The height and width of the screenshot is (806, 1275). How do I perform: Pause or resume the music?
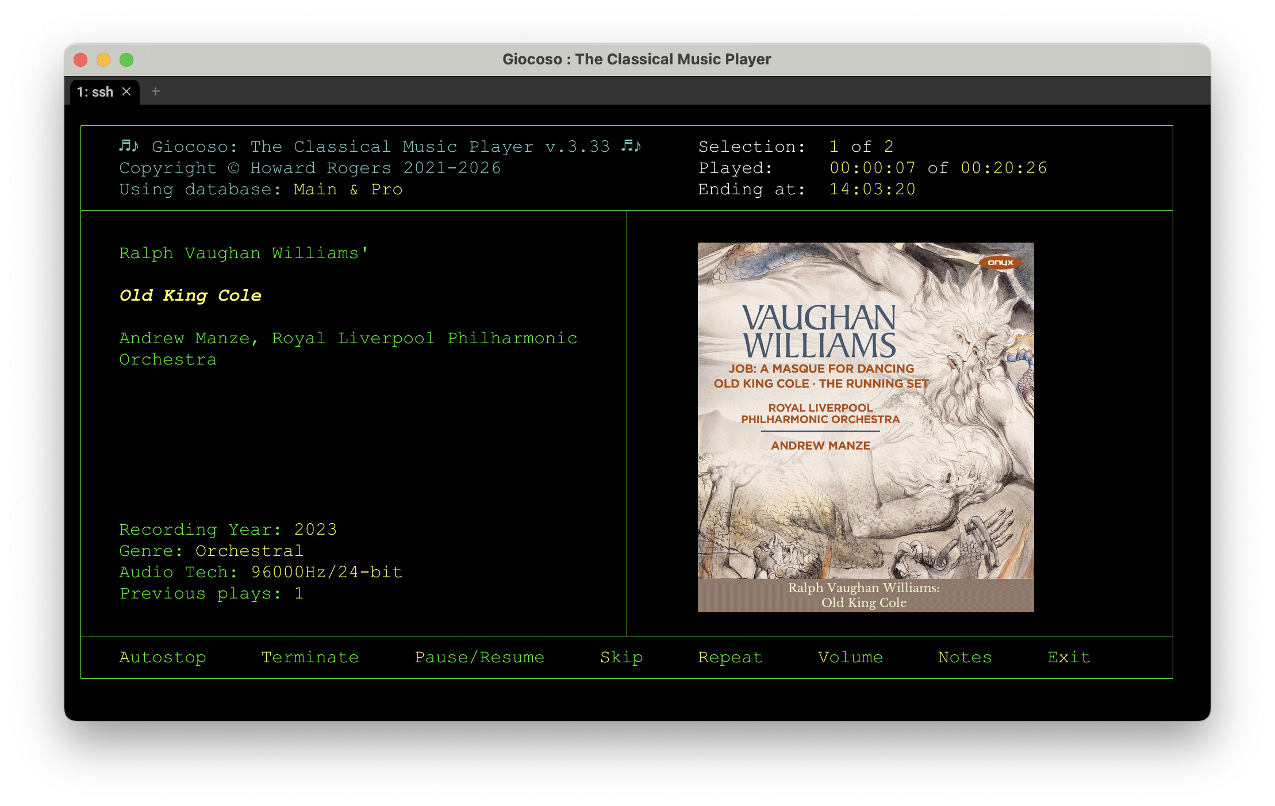[479, 657]
